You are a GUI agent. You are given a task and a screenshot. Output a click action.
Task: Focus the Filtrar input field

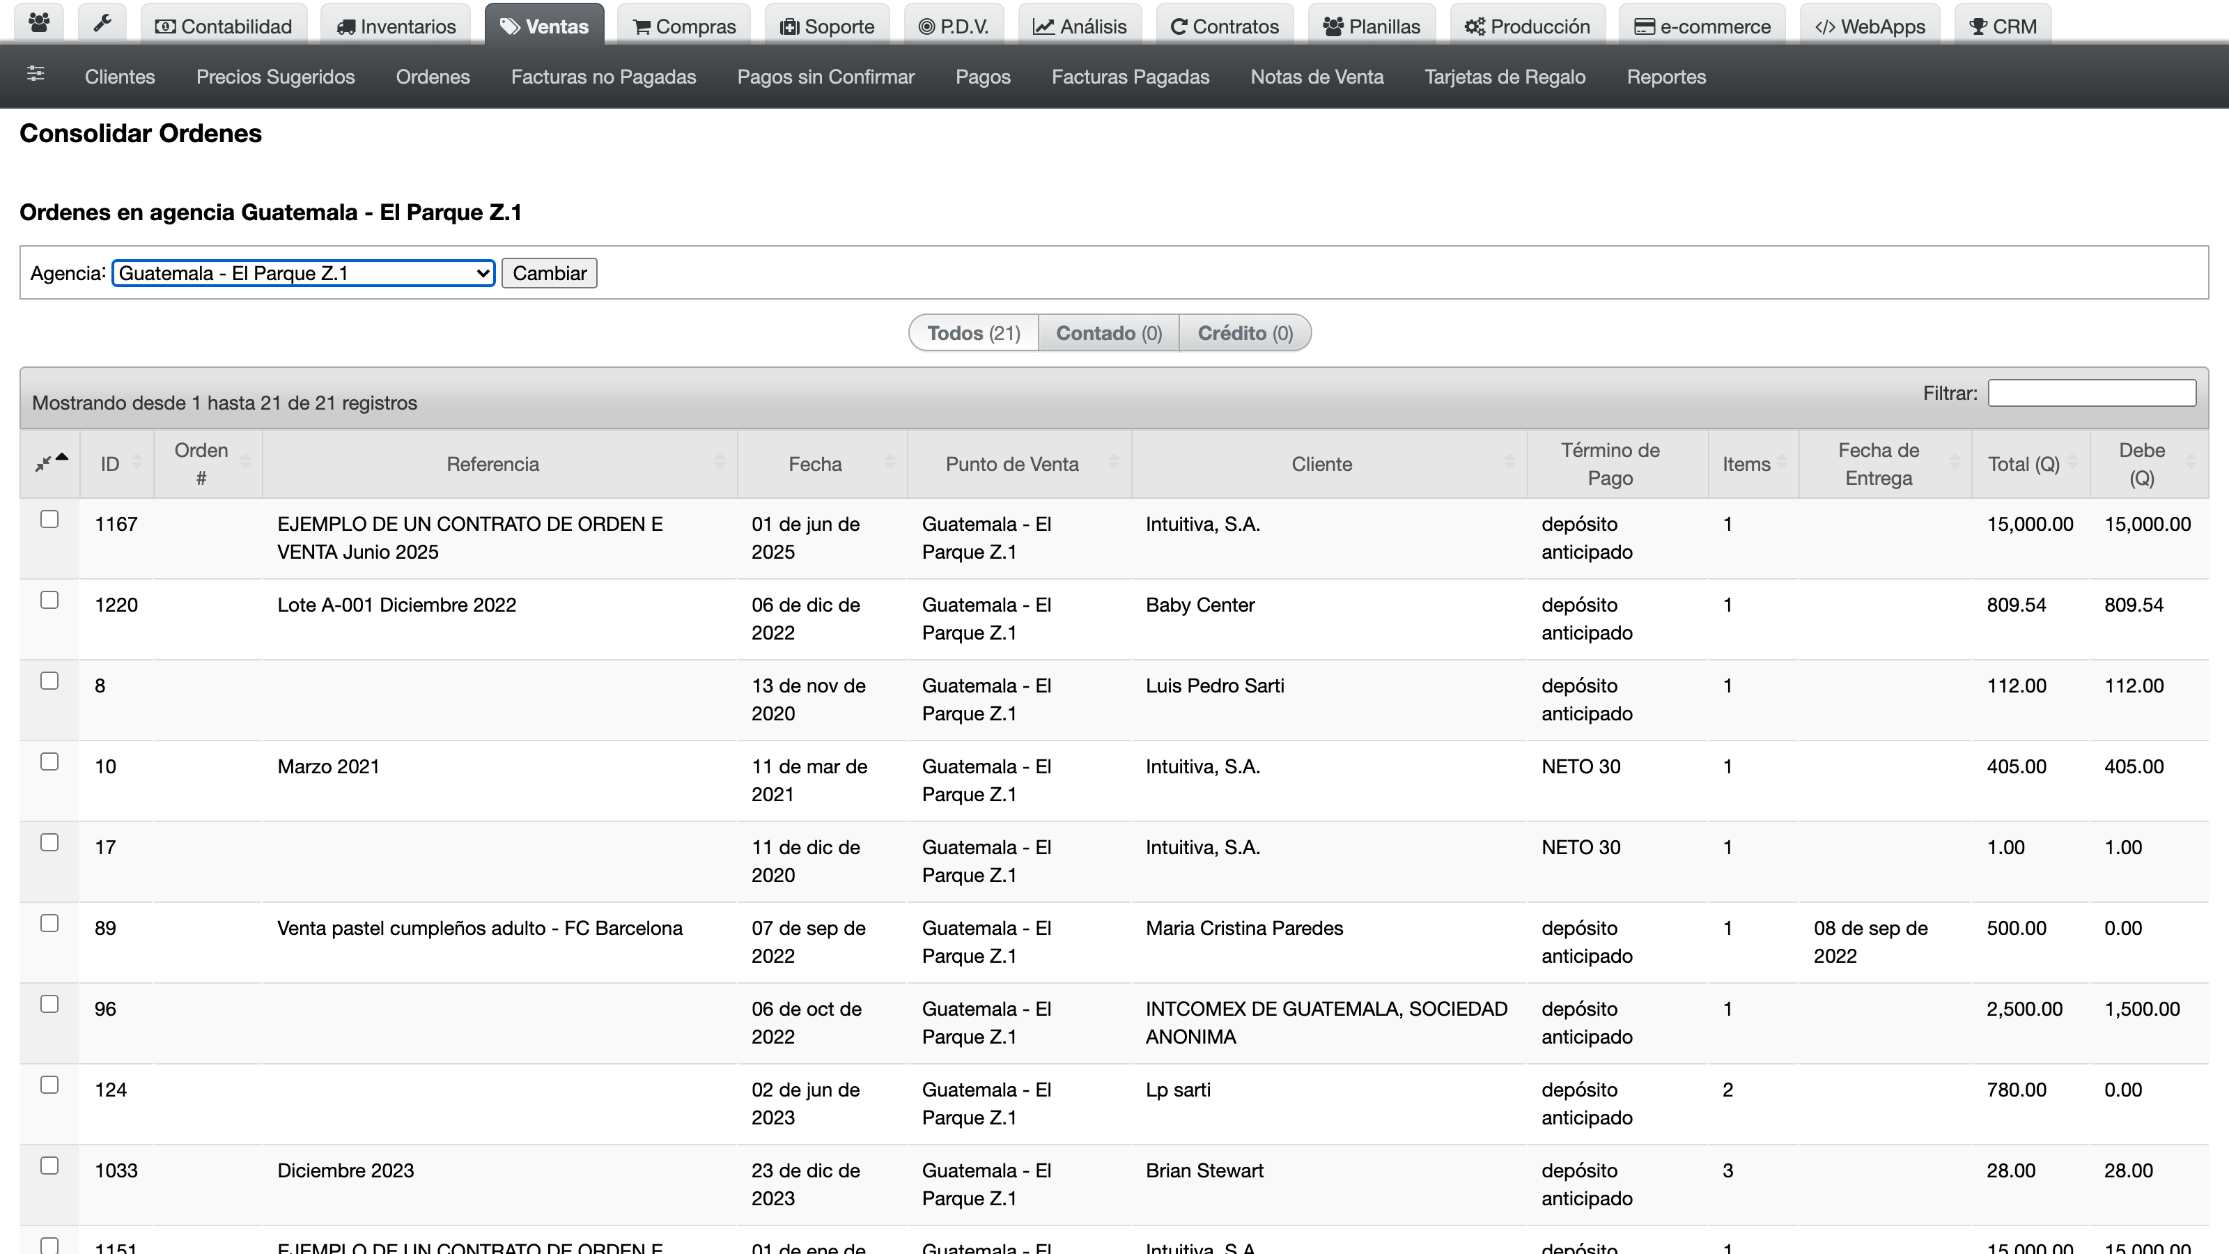[x=2091, y=393]
